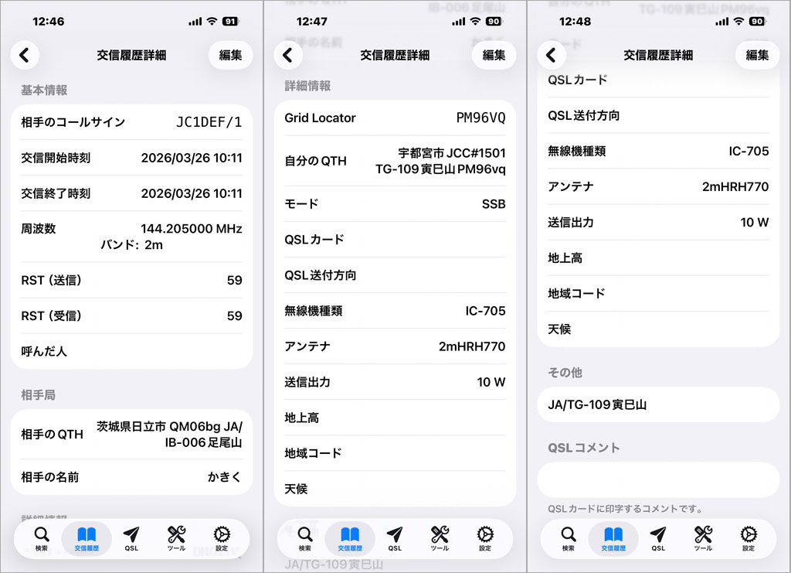791x573 pixels.
Task: Select 交信履歴 book tab on right screen
Action: [x=613, y=538]
